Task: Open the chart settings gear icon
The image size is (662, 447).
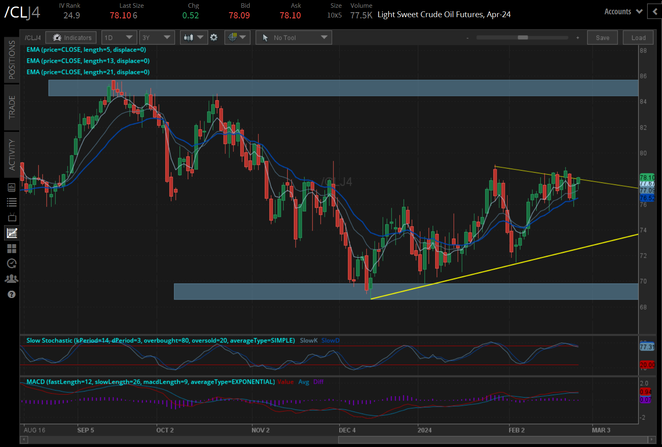Action: pos(214,37)
